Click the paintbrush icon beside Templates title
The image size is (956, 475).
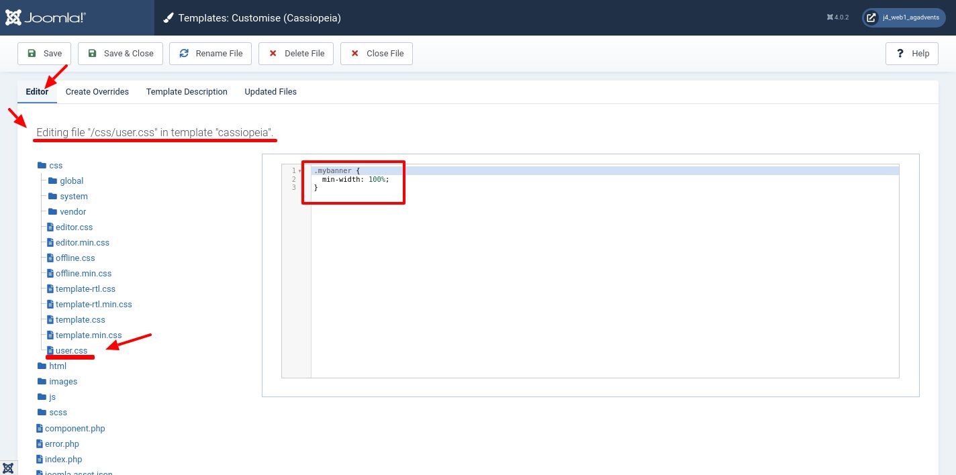point(169,18)
